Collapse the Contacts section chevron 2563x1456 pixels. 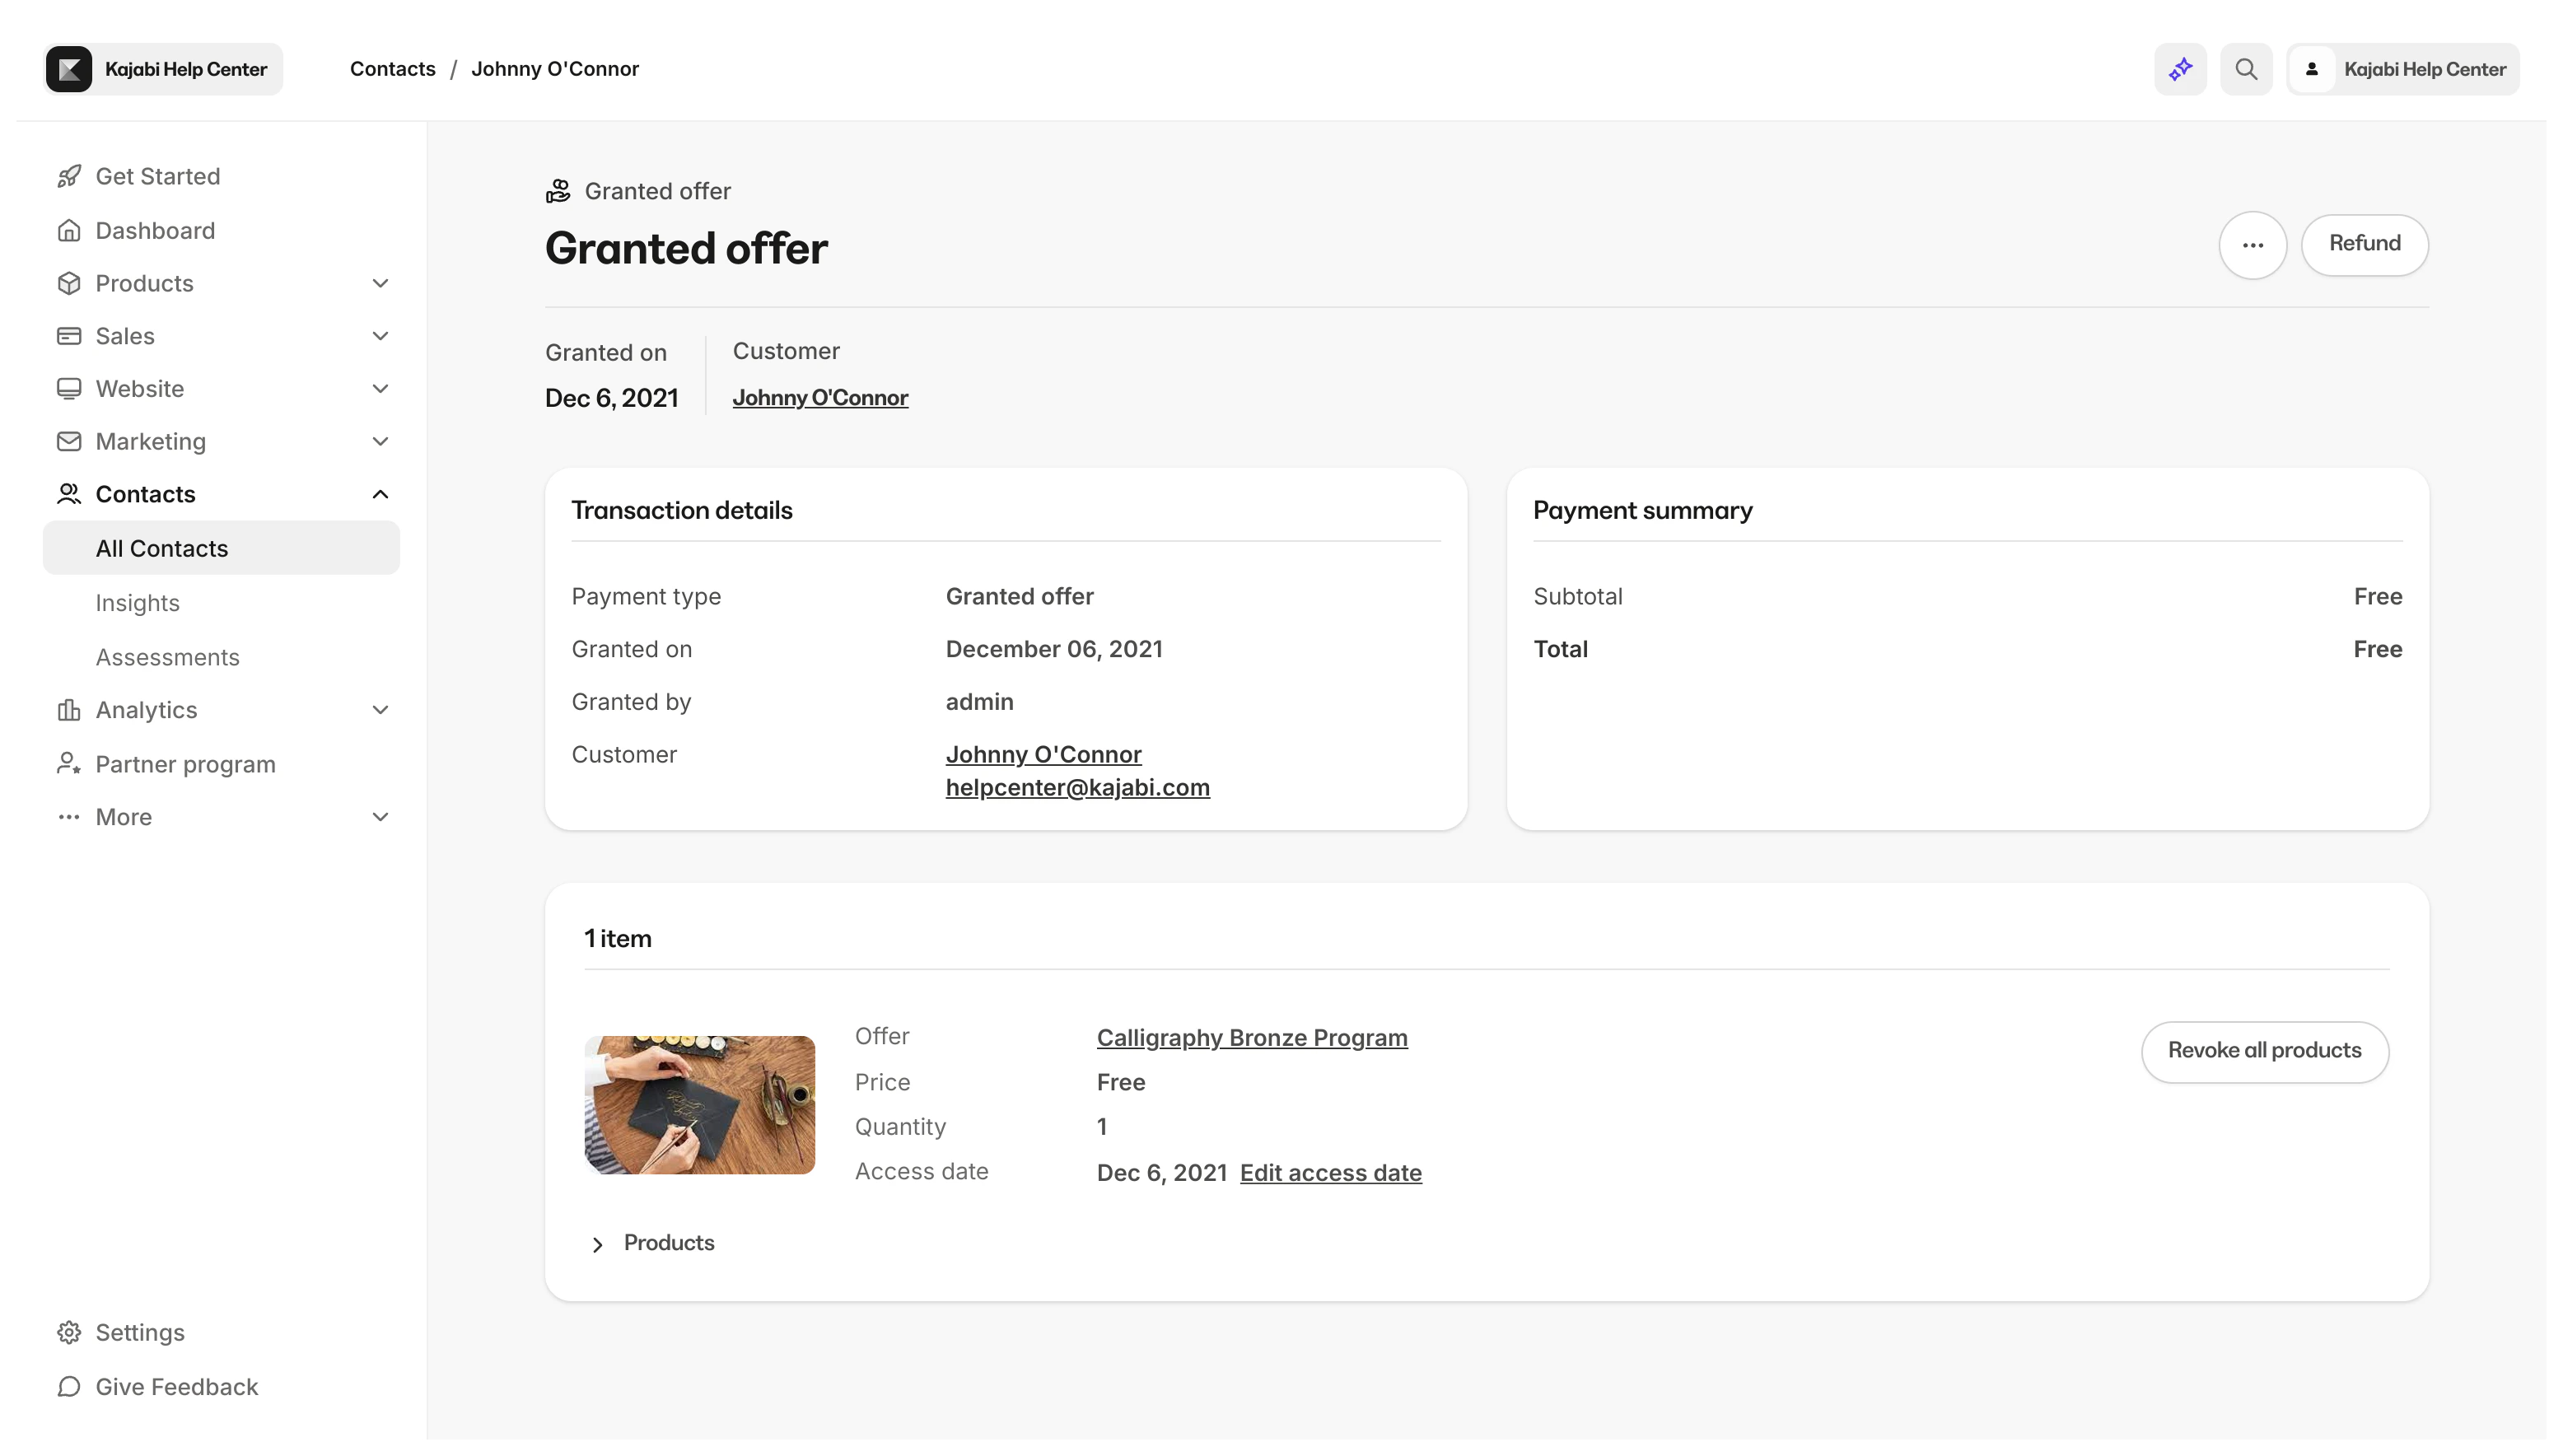click(380, 493)
